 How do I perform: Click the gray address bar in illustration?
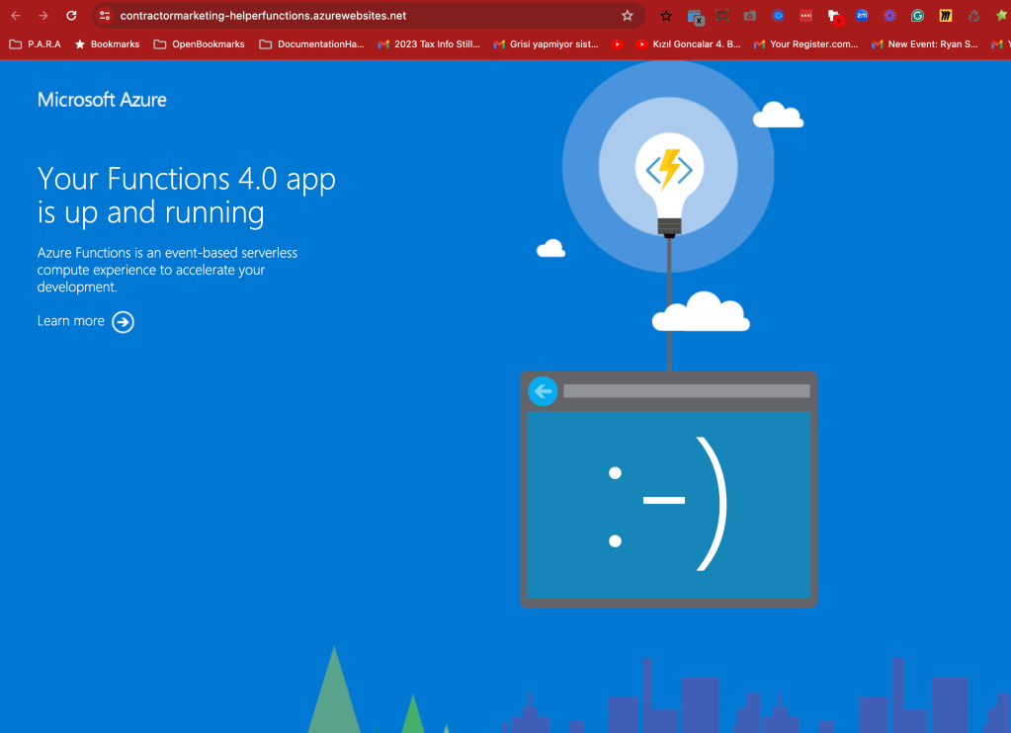(x=686, y=391)
